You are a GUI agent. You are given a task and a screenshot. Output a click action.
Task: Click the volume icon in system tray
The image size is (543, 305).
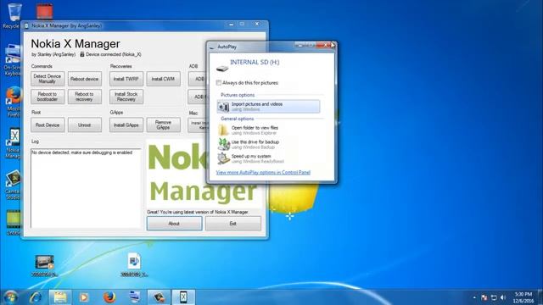[x=503, y=297]
